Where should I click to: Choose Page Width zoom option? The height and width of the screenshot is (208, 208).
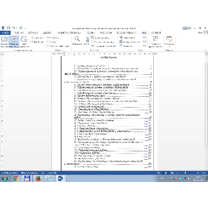(x=103, y=46)
